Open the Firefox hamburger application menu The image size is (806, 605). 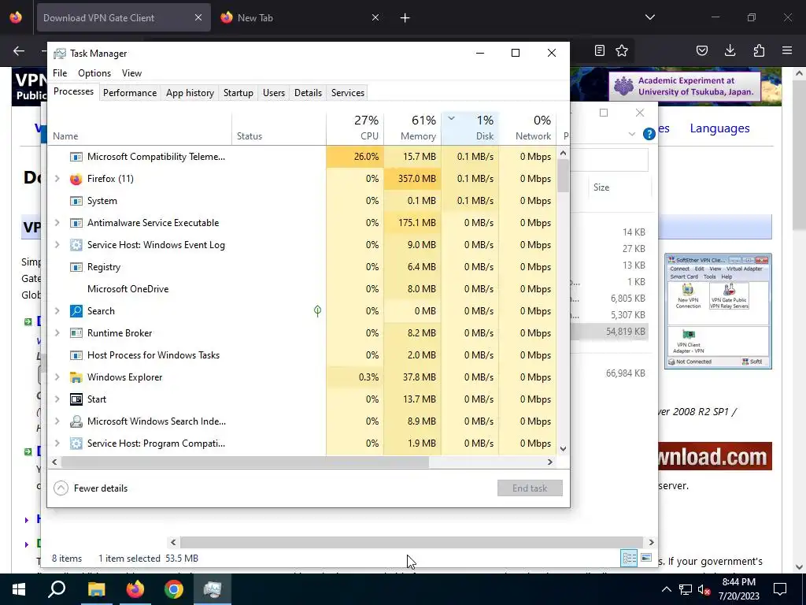(x=787, y=50)
